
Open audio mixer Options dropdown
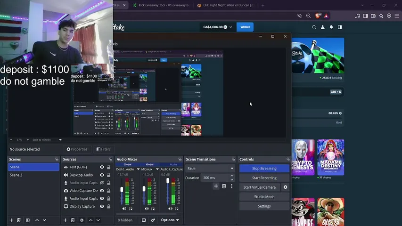(x=170, y=220)
